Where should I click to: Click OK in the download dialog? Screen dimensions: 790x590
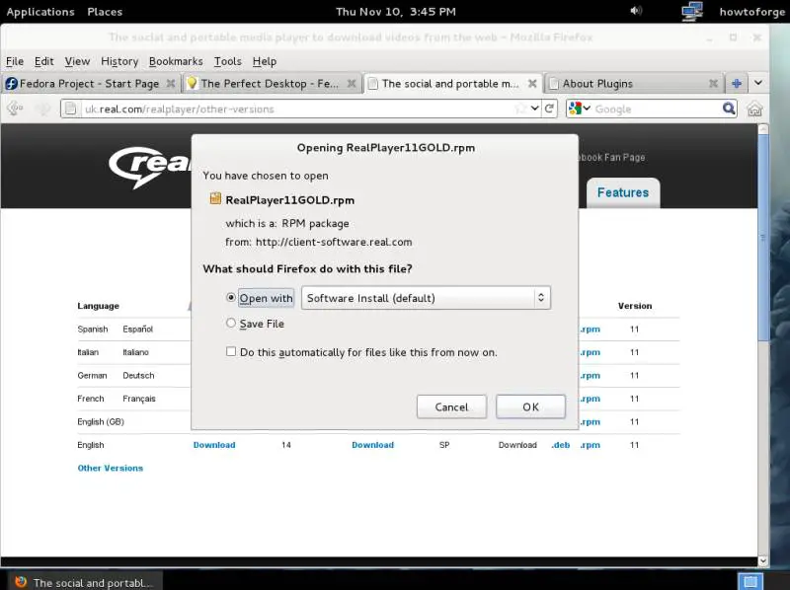pyautogui.click(x=530, y=406)
